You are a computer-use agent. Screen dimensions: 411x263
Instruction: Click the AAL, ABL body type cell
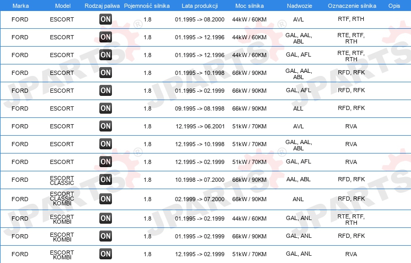point(299,179)
